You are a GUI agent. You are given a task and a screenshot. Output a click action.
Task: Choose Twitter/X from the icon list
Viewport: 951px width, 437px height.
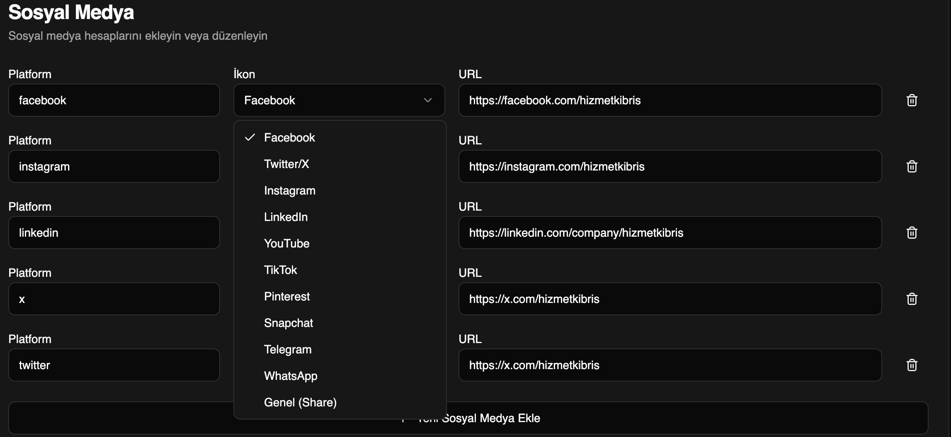[x=340, y=164]
